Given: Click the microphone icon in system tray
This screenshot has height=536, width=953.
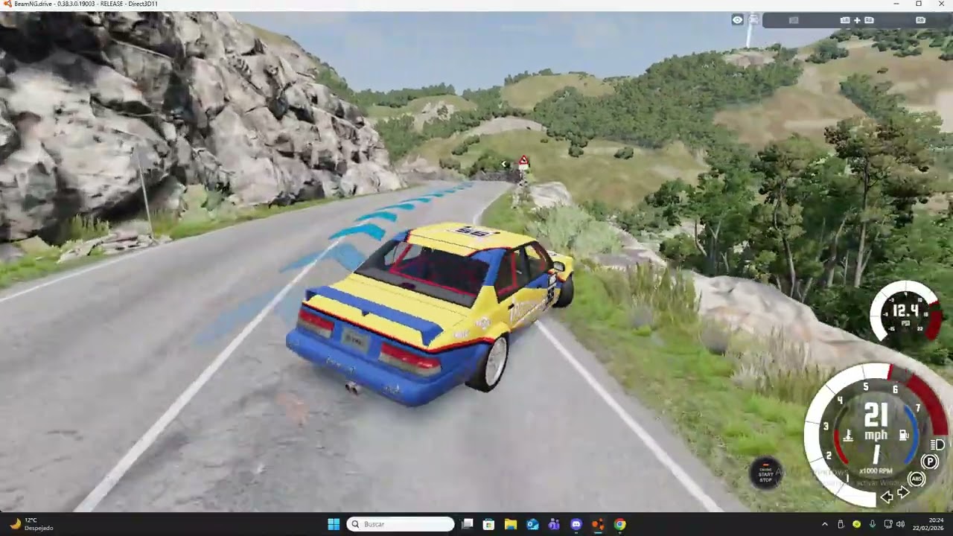Looking at the screenshot, I should coord(872,524).
